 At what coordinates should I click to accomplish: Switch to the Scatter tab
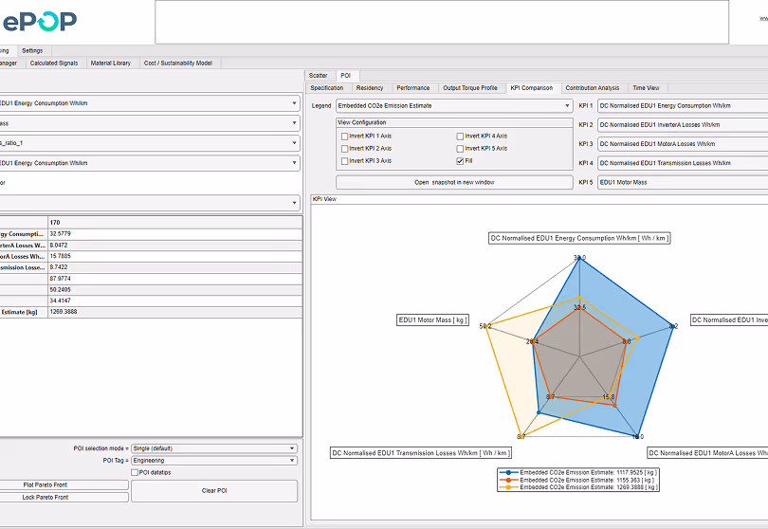319,76
